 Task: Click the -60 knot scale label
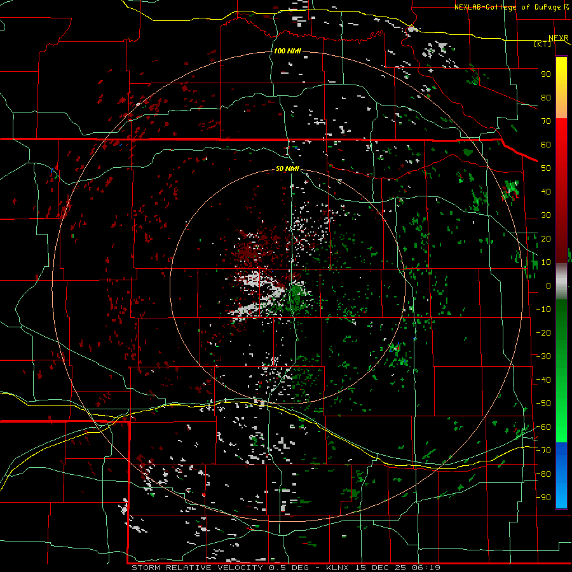tap(543, 427)
